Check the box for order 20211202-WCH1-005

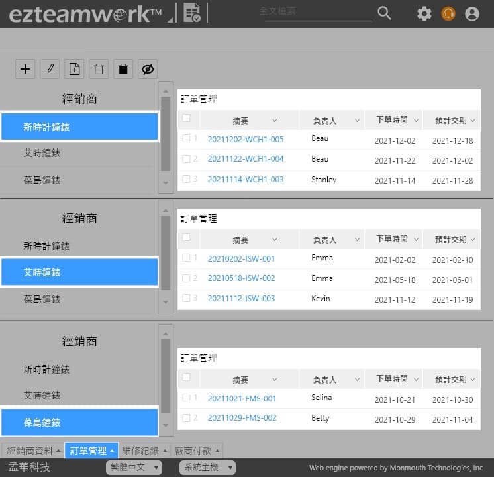[186, 139]
